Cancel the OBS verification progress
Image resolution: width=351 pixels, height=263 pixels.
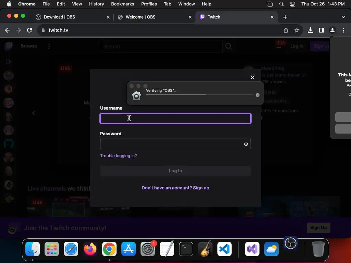coord(258,95)
